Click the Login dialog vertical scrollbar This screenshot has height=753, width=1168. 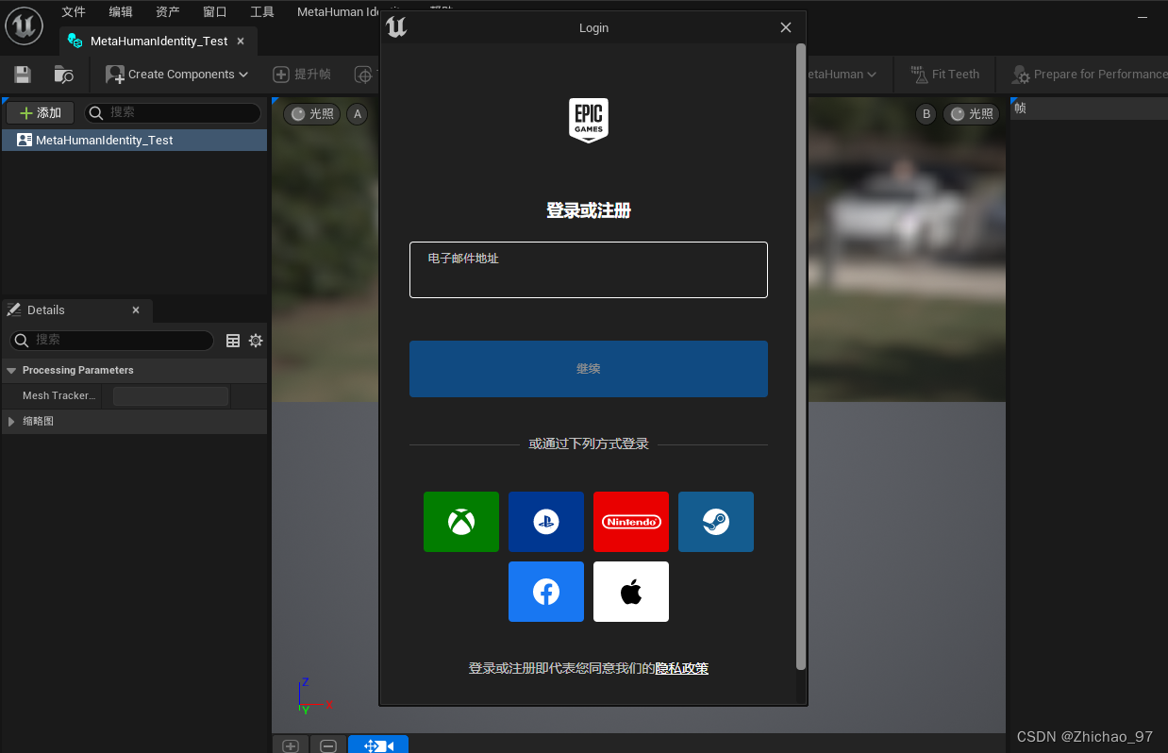(801, 357)
